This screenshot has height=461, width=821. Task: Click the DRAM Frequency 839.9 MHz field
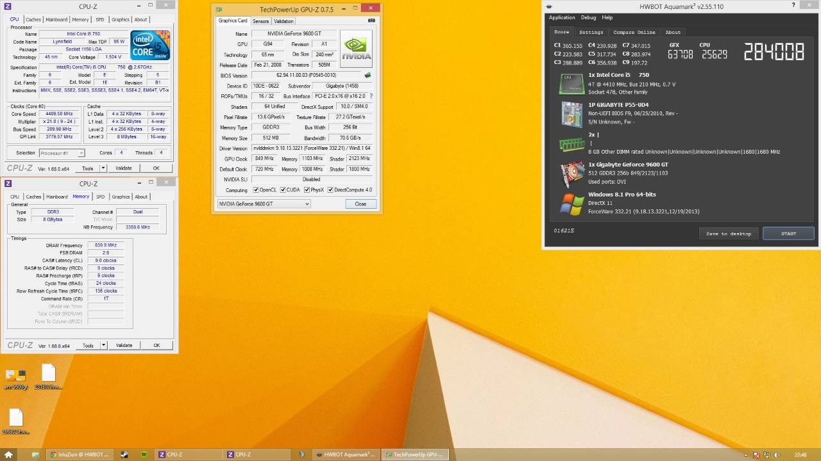(105, 245)
